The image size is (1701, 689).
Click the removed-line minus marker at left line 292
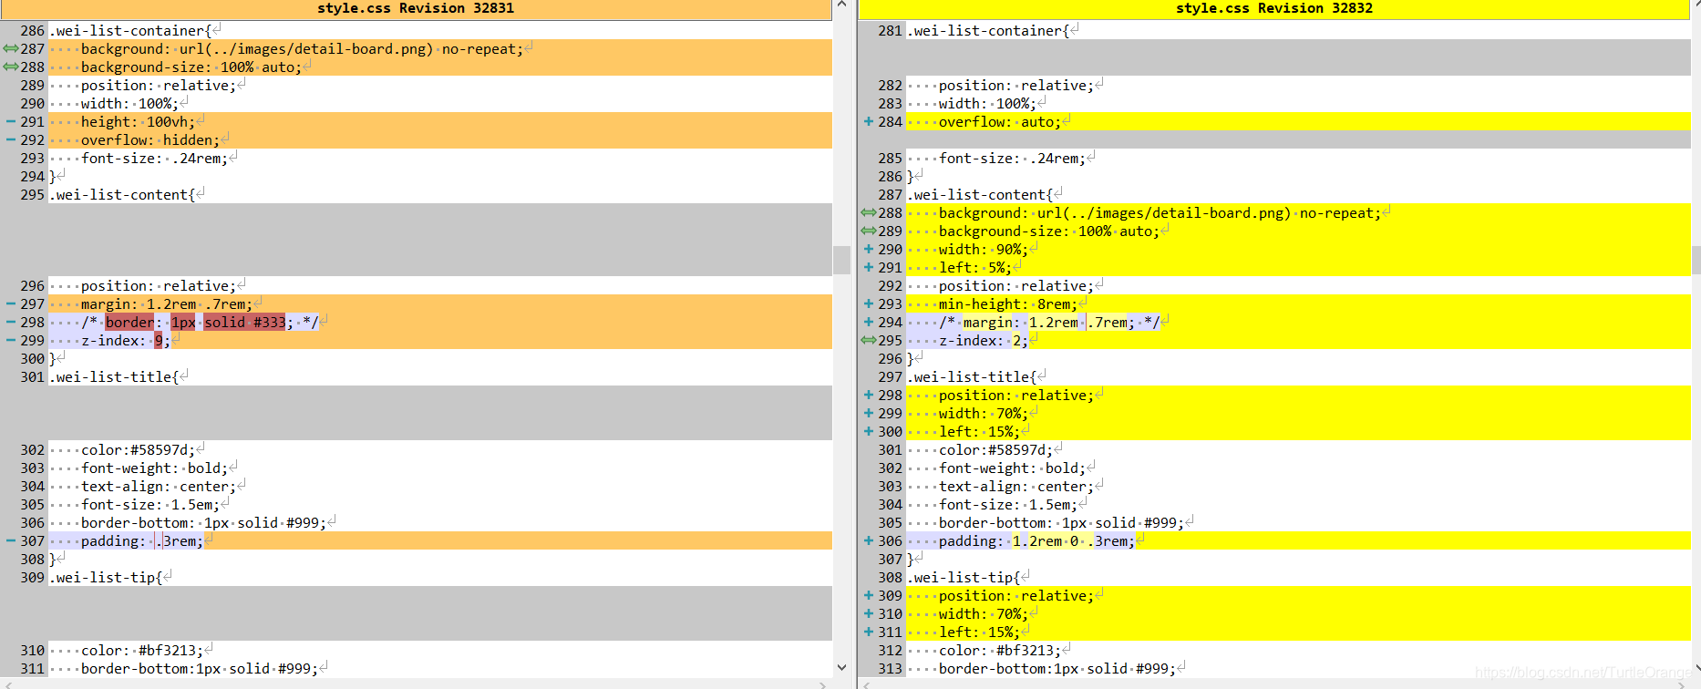[10, 139]
